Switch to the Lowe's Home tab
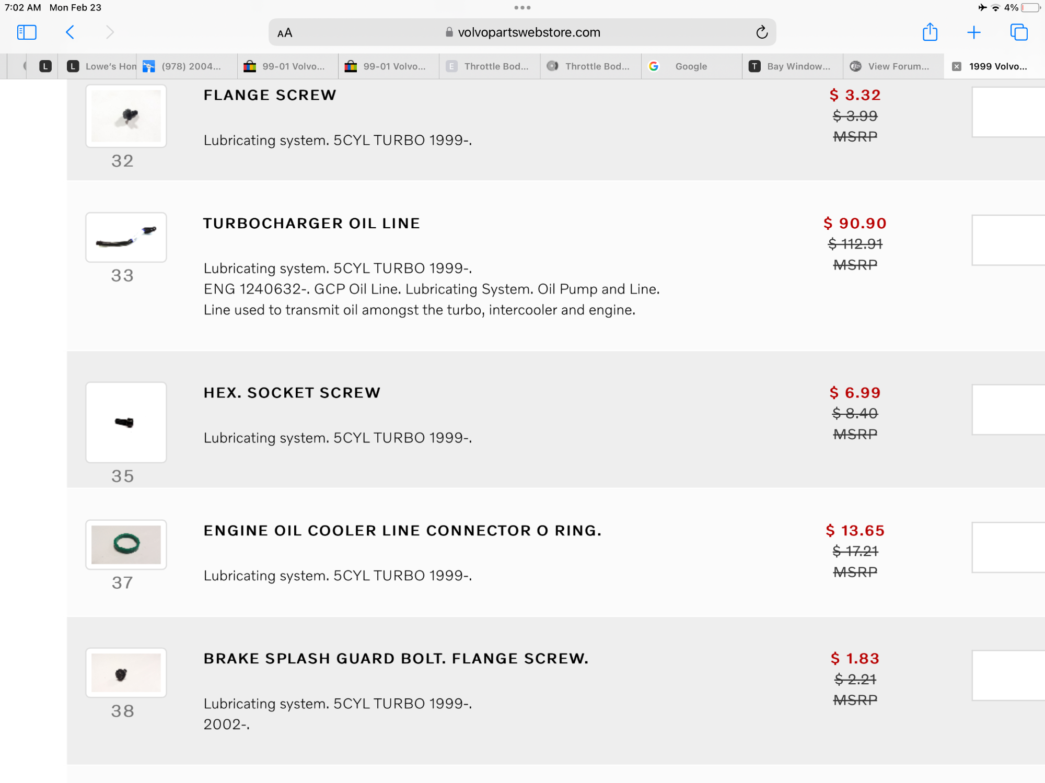1045x783 pixels. pos(102,66)
